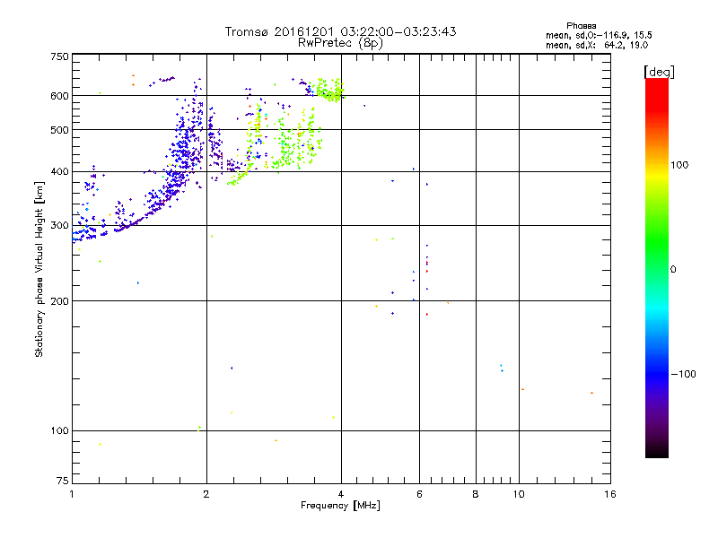
Task: Pick the black bottom of the colorbar
Action: (x=657, y=453)
